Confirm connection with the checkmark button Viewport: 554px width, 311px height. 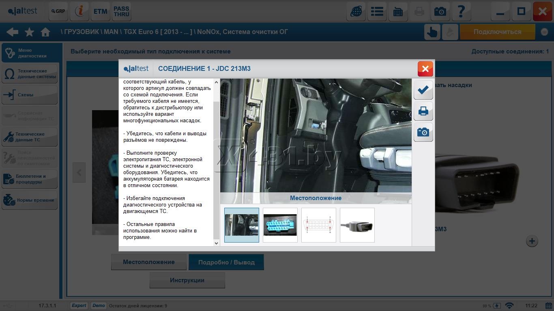(x=423, y=90)
